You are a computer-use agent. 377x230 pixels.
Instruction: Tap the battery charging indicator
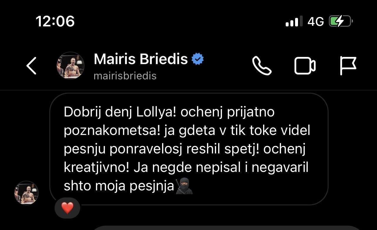click(x=341, y=21)
